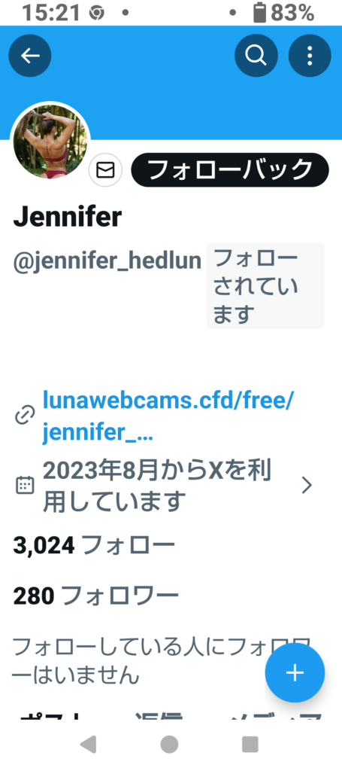
Task: Open search with the magnifier icon
Action: click(256, 56)
